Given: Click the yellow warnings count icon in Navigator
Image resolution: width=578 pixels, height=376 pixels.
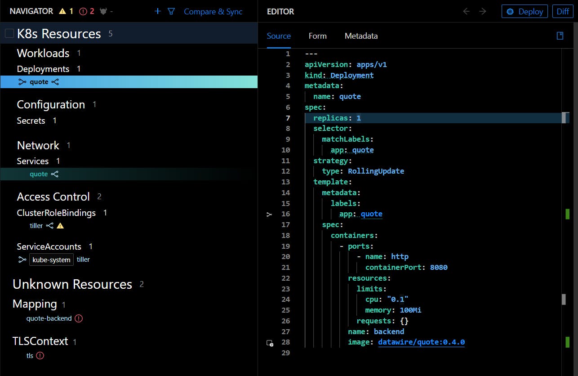Looking at the screenshot, I should [62, 11].
